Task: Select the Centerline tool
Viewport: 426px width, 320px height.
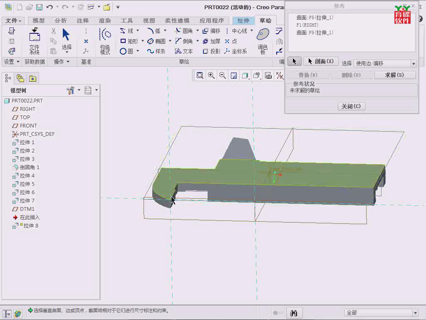Action: pos(236,31)
